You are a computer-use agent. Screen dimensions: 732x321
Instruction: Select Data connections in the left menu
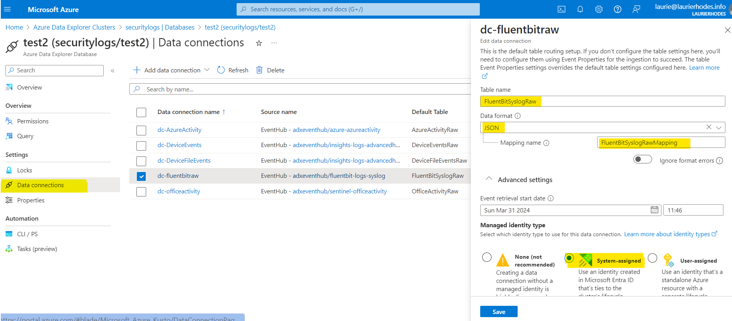40,185
